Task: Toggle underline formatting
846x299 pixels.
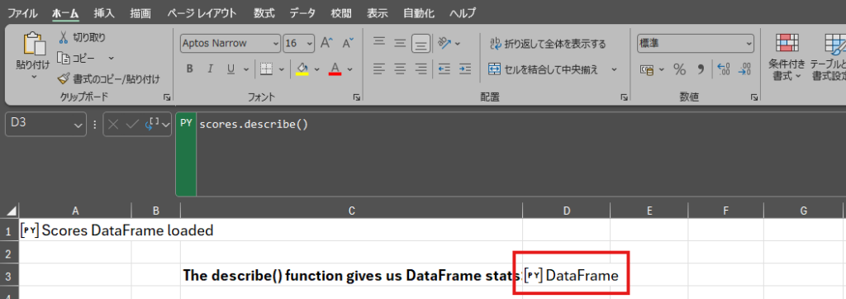Action: pyautogui.click(x=231, y=69)
